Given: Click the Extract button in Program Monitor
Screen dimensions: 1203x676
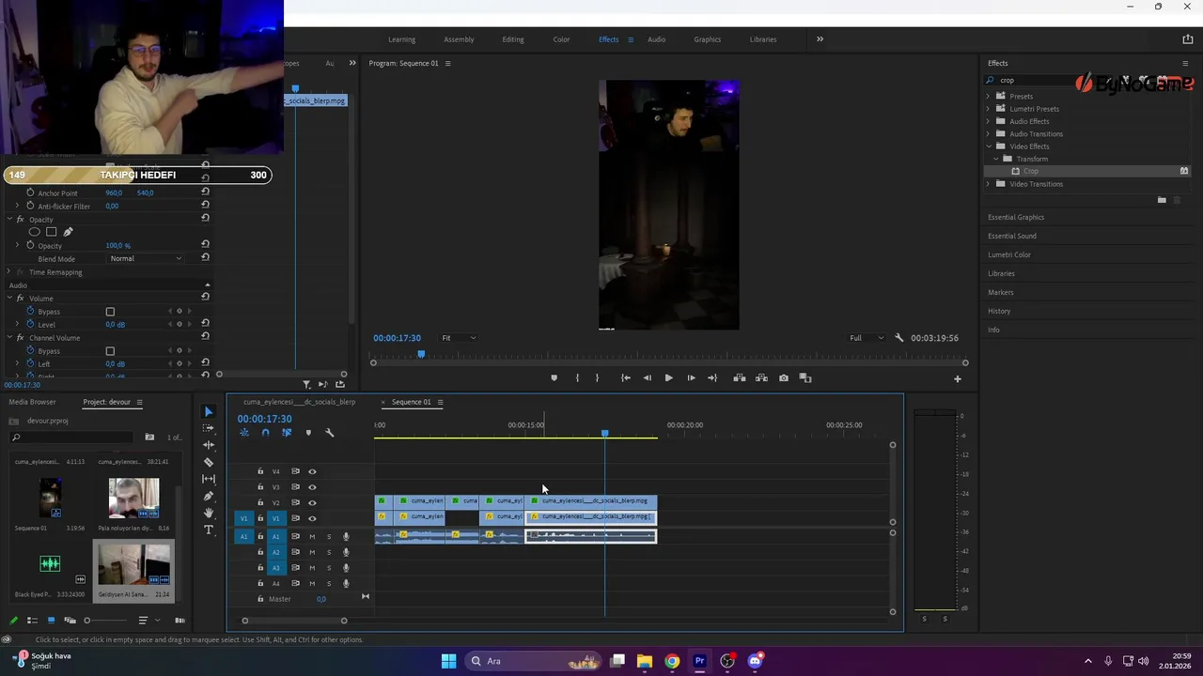Looking at the screenshot, I should pos(761,378).
